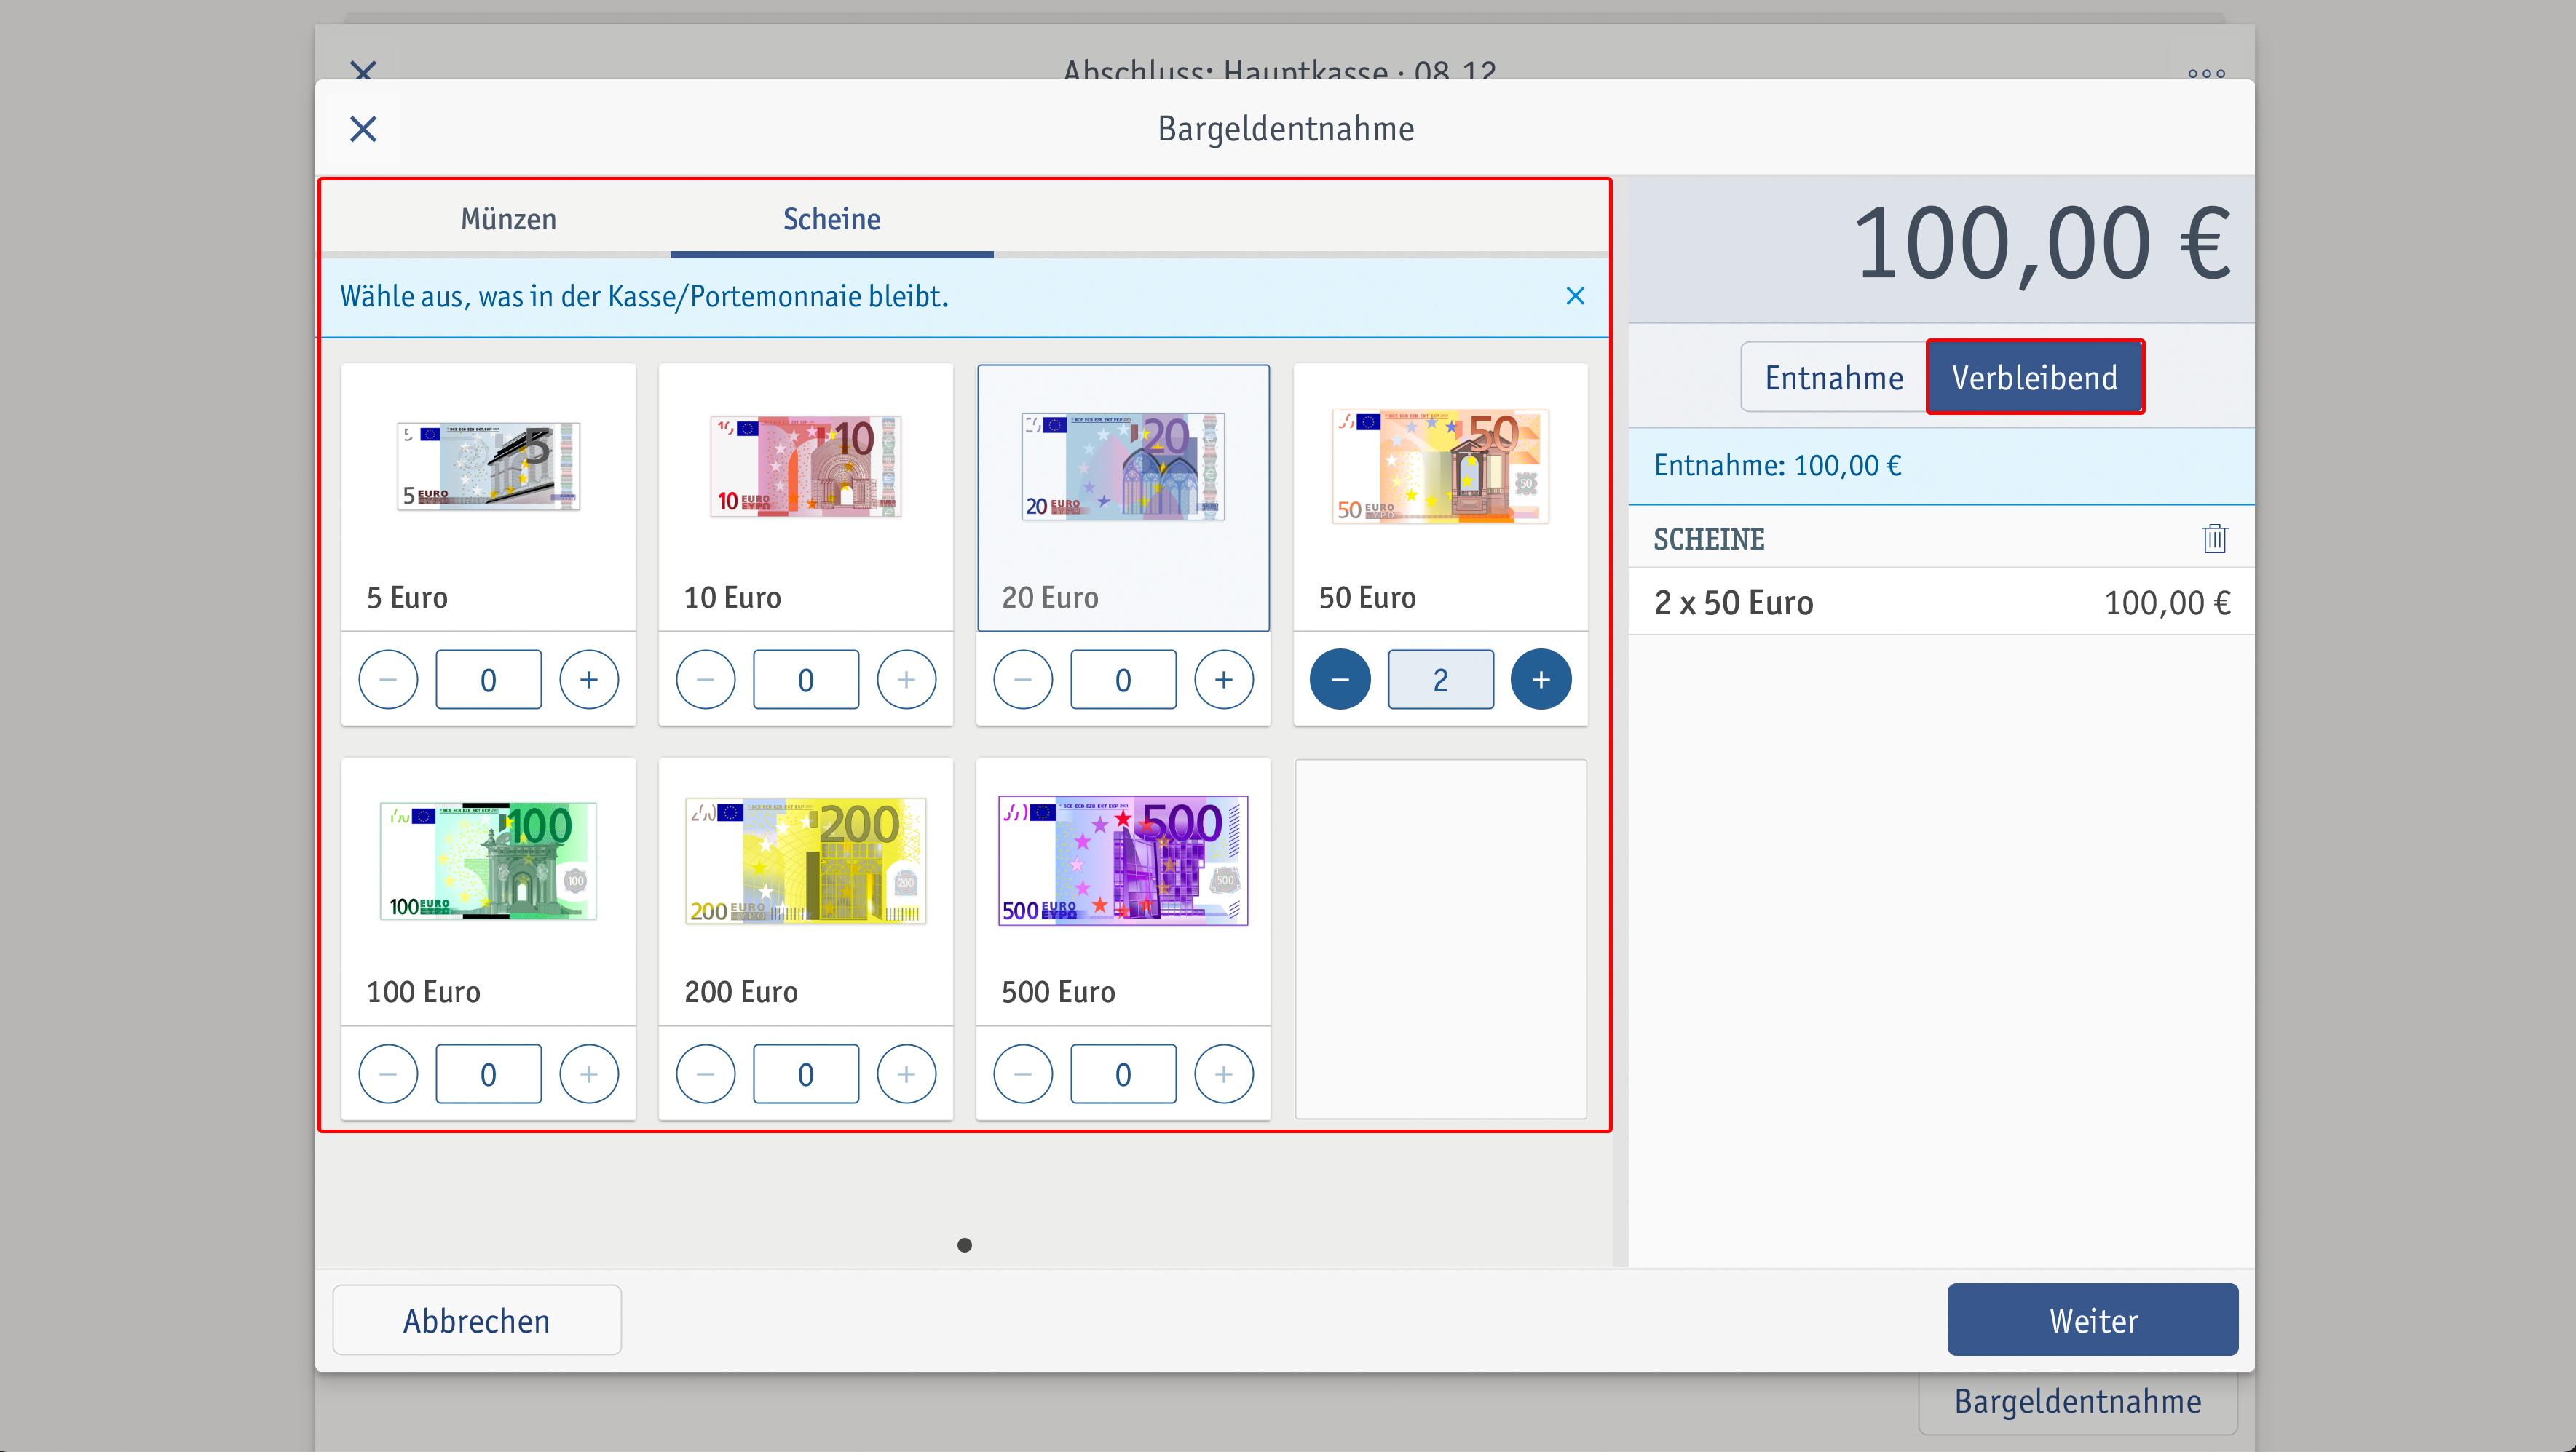Viewport: 2576px width, 1452px height.
Task: Edit the 200 Euro quantity field
Action: pyautogui.click(x=805, y=1074)
